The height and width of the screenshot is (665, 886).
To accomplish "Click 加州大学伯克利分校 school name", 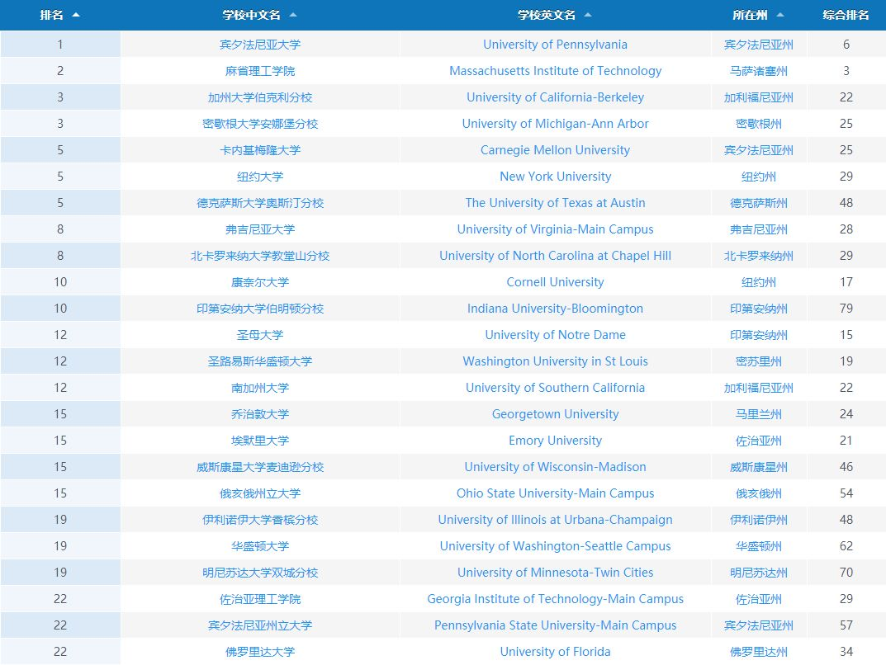I will pyautogui.click(x=260, y=97).
